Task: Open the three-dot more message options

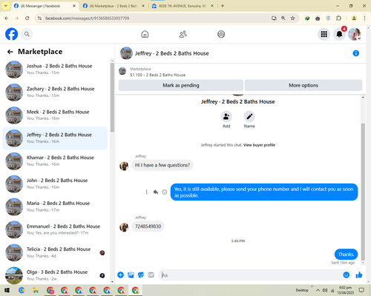Action: [x=146, y=192]
